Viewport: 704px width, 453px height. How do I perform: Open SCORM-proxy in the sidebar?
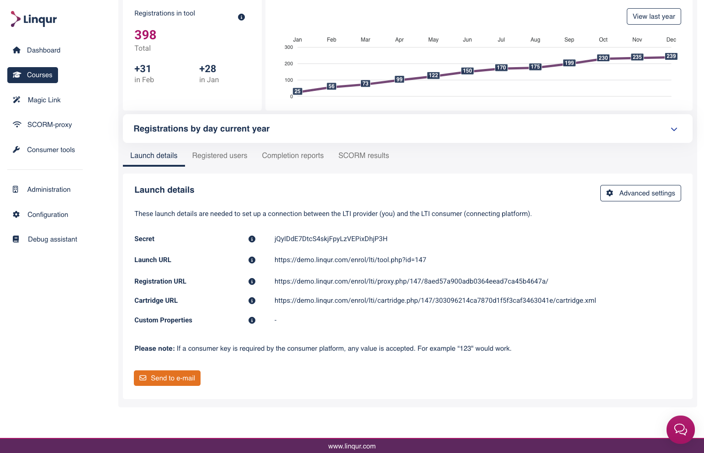[x=49, y=125]
